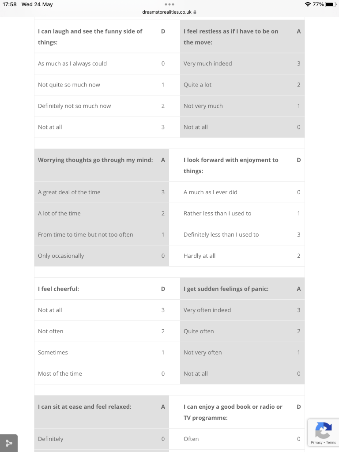Open the share widget icon bottom-left
The width and height of the screenshot is (339, 452).
(9, 443)
